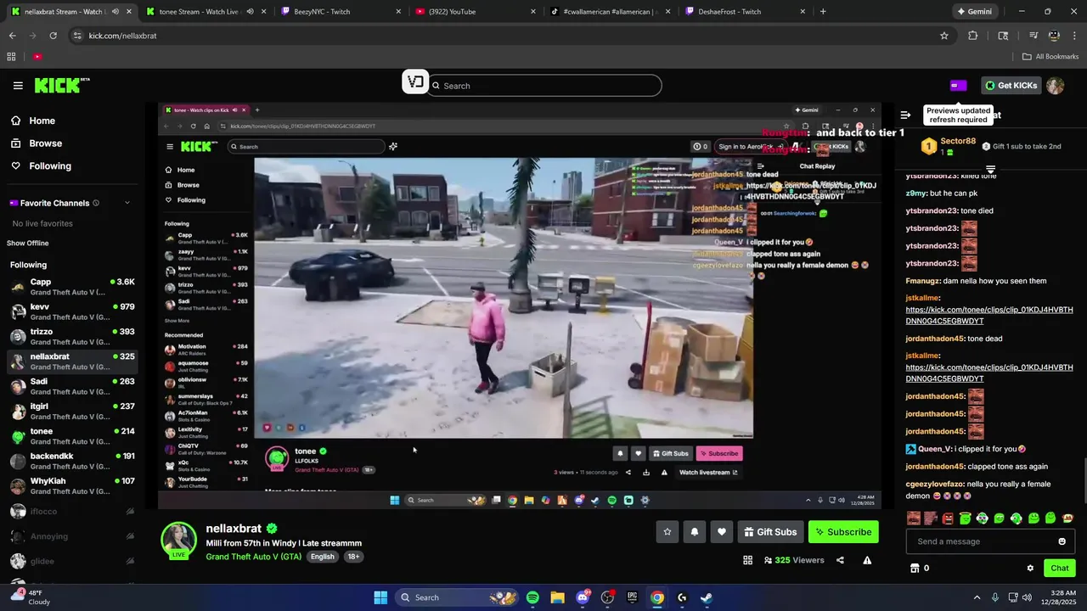Open the Windows Start menu
Image resolution: width=1087 pixels, height=611 pixels.
(x=380, y=597)
